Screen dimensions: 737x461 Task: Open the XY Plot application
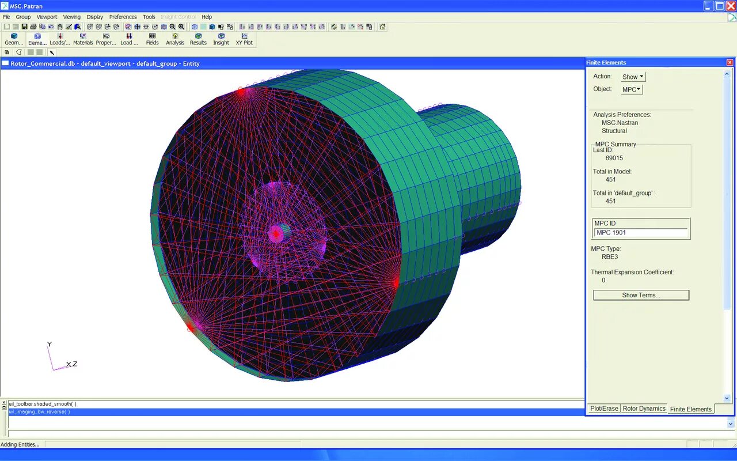pyautogui.click(x=244, y=39)
